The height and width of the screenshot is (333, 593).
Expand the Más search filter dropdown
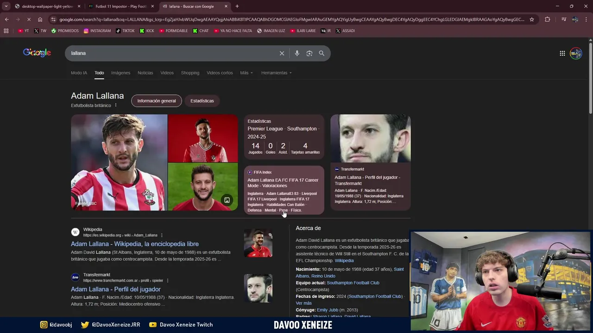tap(246, 73)
